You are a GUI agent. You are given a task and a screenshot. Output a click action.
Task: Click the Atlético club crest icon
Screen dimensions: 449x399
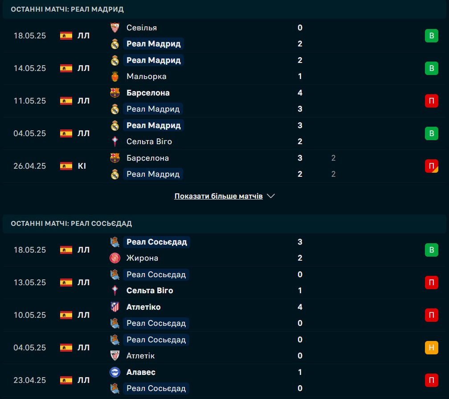(115, 307)
